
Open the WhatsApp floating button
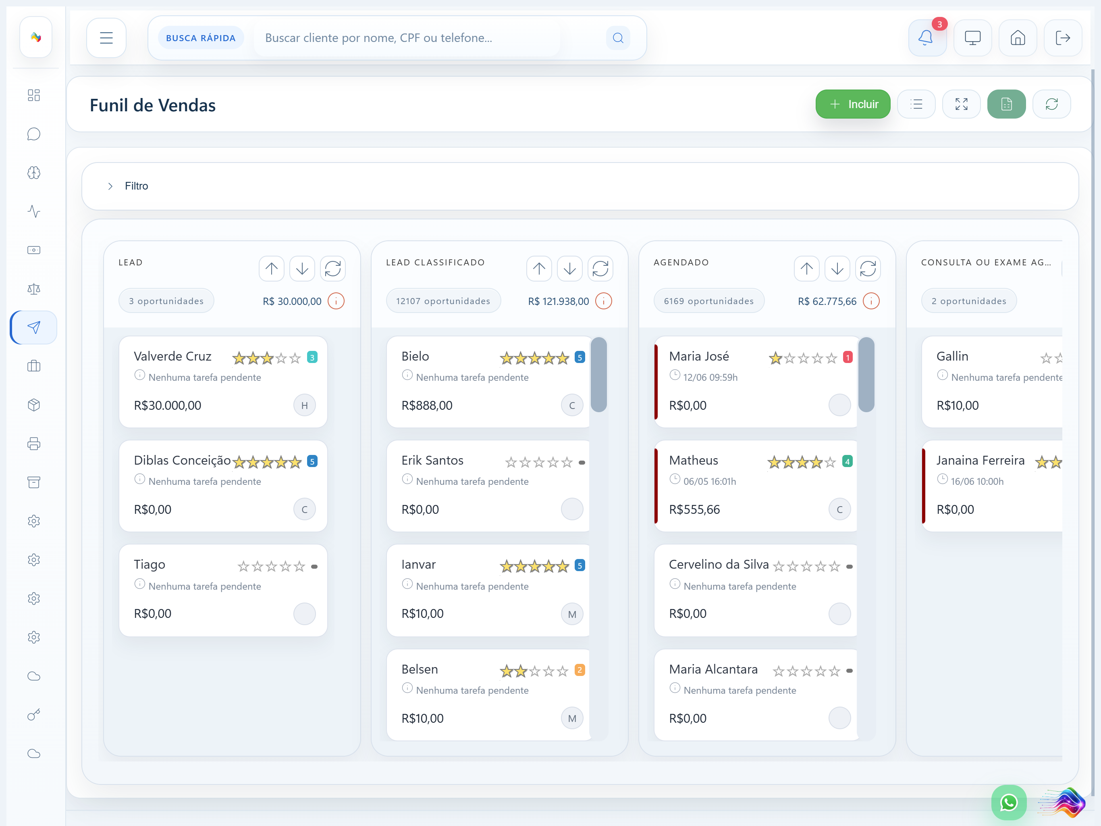tap(1008, 802)
